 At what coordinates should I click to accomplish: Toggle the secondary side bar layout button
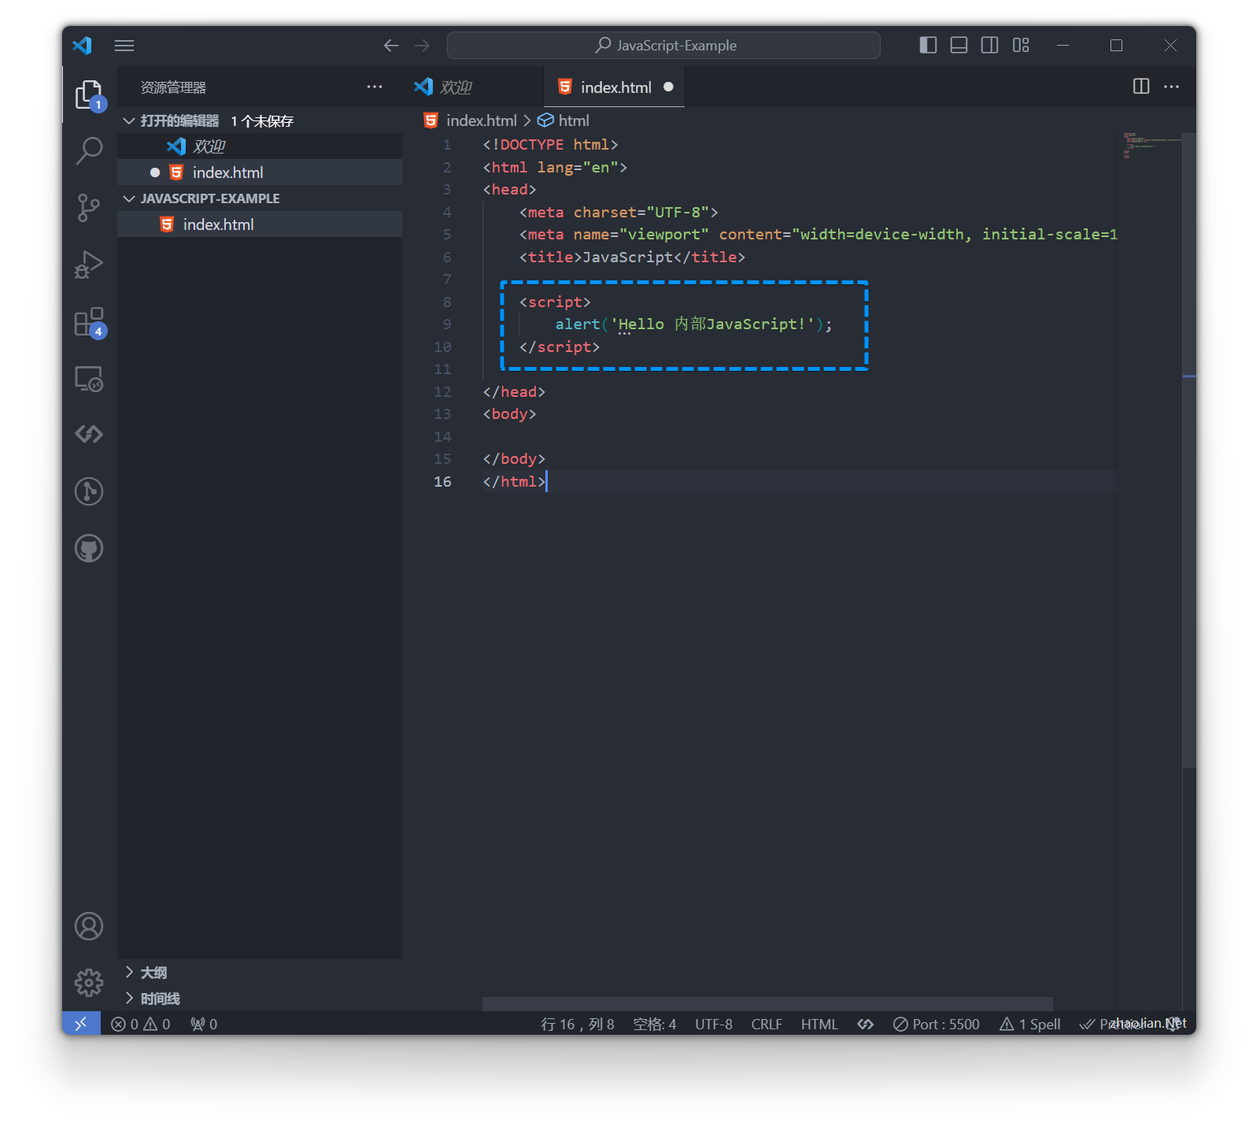click(x=989, y=46)
